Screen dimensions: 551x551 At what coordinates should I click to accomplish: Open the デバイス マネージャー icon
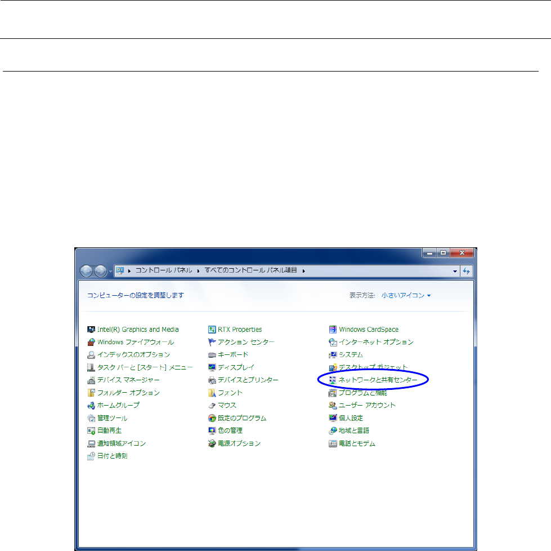click(x=91, y=380)
